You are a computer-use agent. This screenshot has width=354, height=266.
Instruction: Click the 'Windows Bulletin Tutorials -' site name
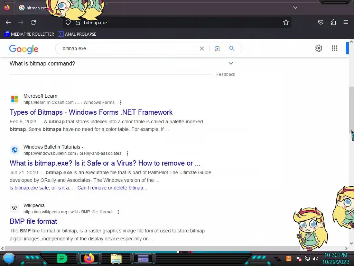tap(53, 147)
